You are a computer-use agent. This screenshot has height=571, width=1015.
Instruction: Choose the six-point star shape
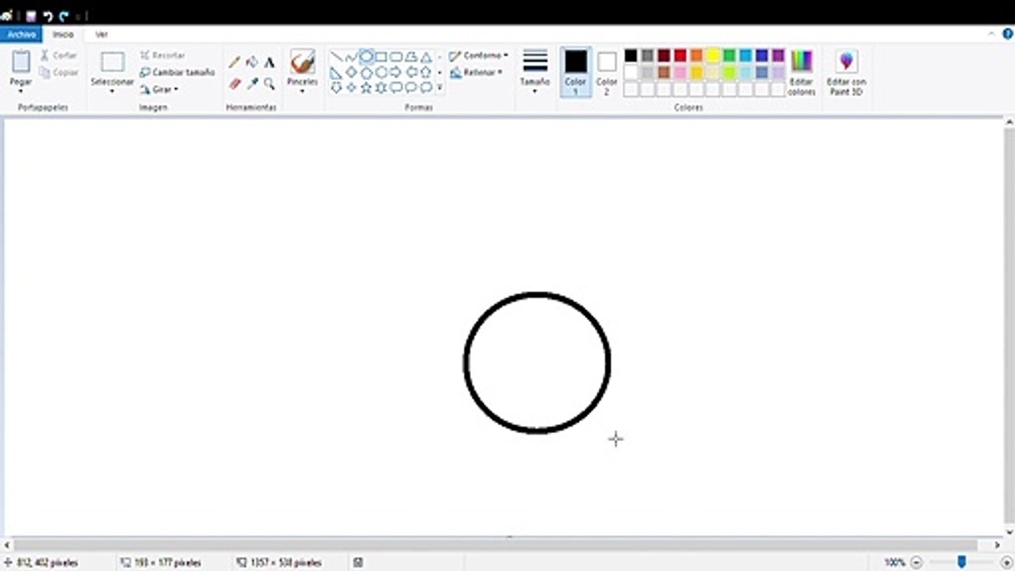tap(381, 87)
